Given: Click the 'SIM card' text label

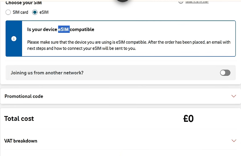Looking at the screenshot, I should tap(21, 12).
